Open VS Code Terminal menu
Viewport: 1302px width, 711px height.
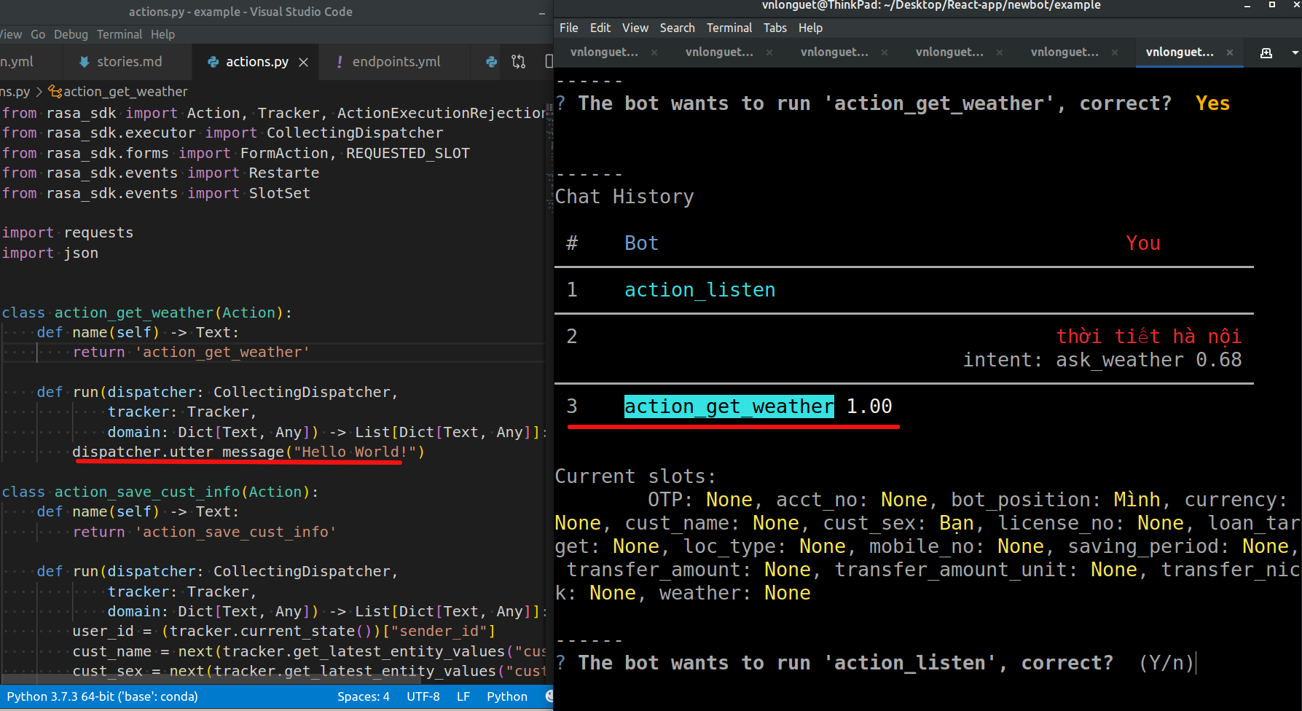(x=119, y=34)
